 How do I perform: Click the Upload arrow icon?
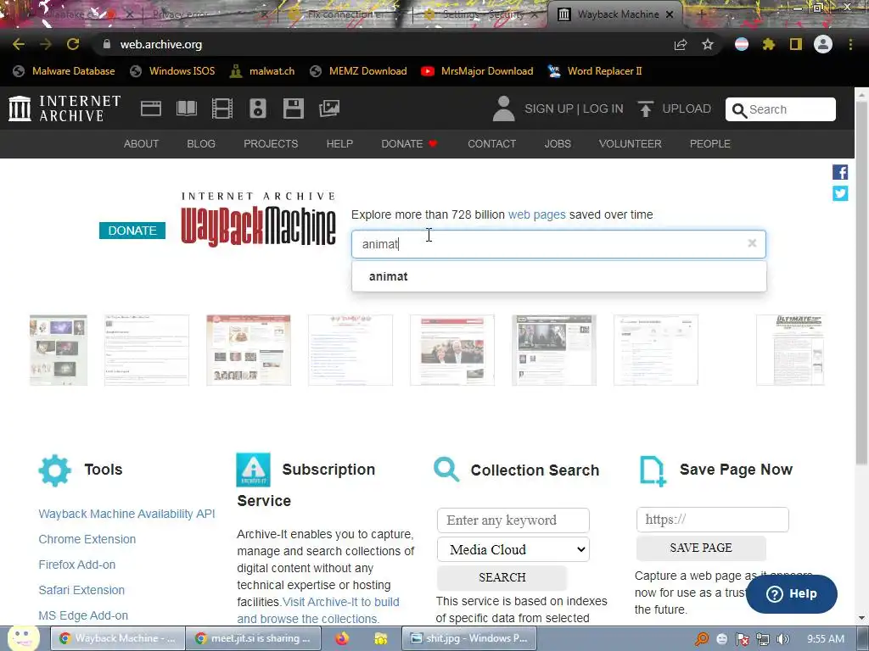(645, 109)
